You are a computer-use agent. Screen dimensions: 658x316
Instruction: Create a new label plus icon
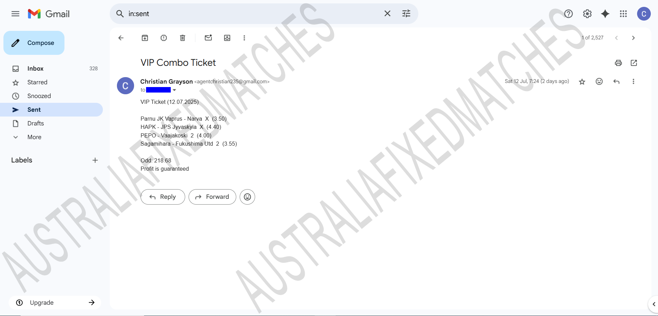[95, 160]
